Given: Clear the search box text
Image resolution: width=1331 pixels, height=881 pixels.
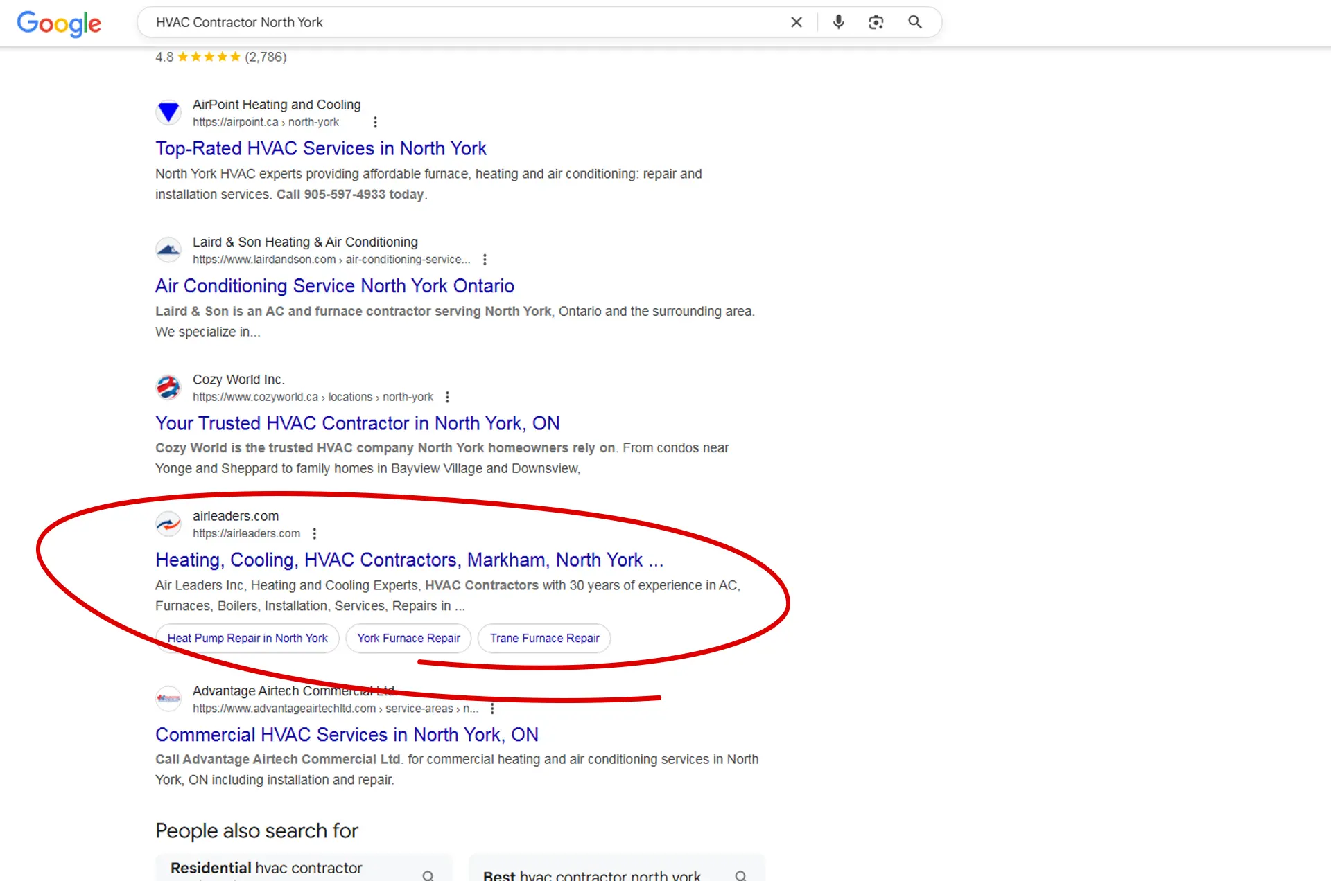Looking at the screenshot, I should (x=796, y=22).
